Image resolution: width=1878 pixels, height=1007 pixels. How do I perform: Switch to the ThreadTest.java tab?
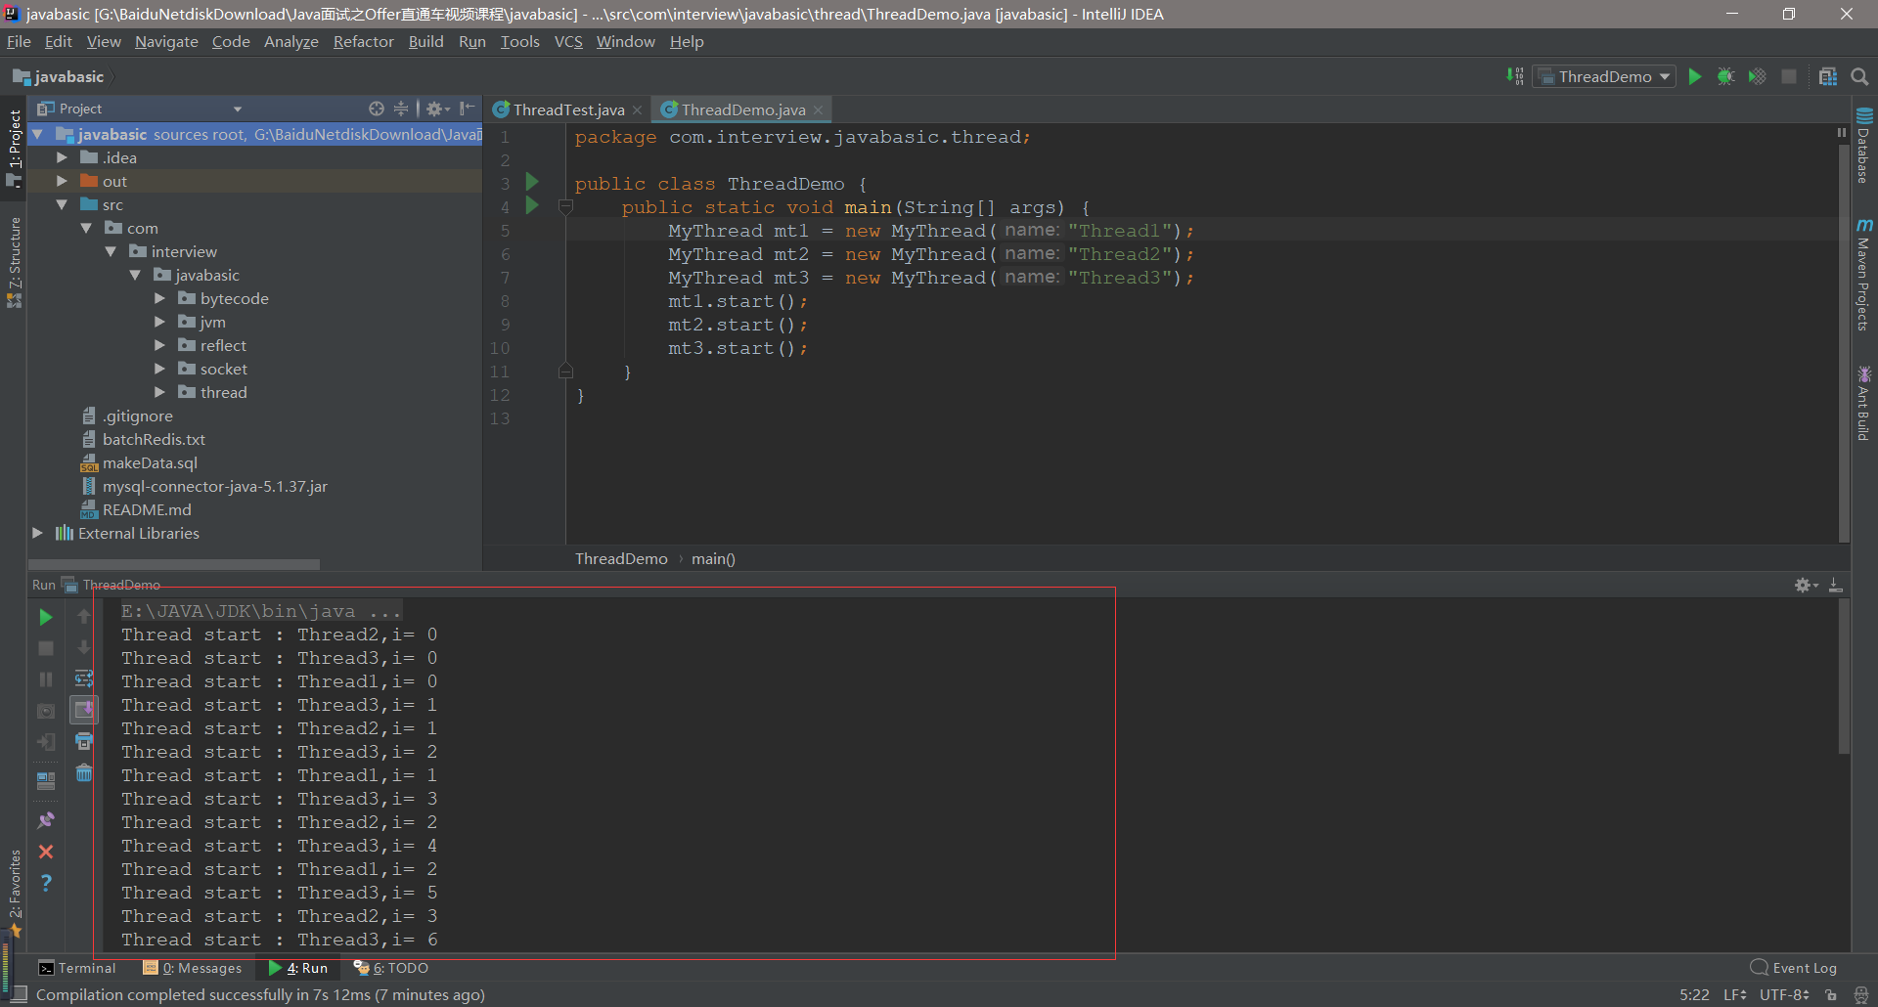pyautogui.click(x=567, y=109)
